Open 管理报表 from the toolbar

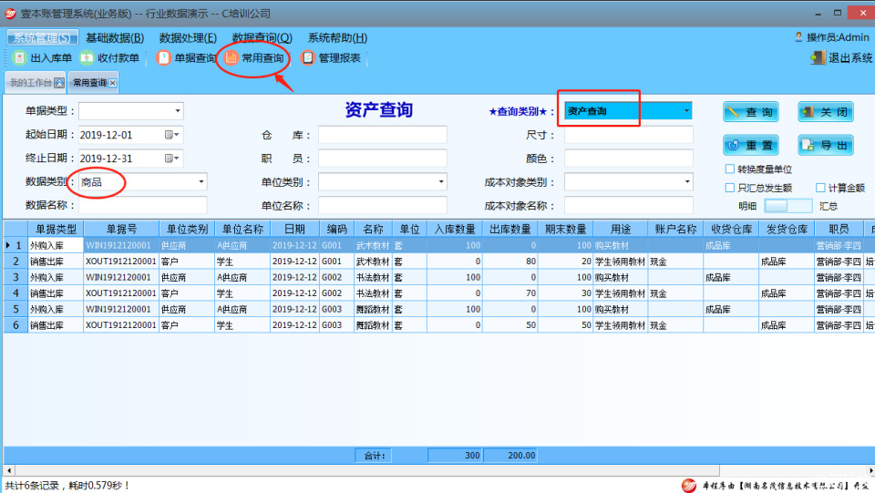308,58
